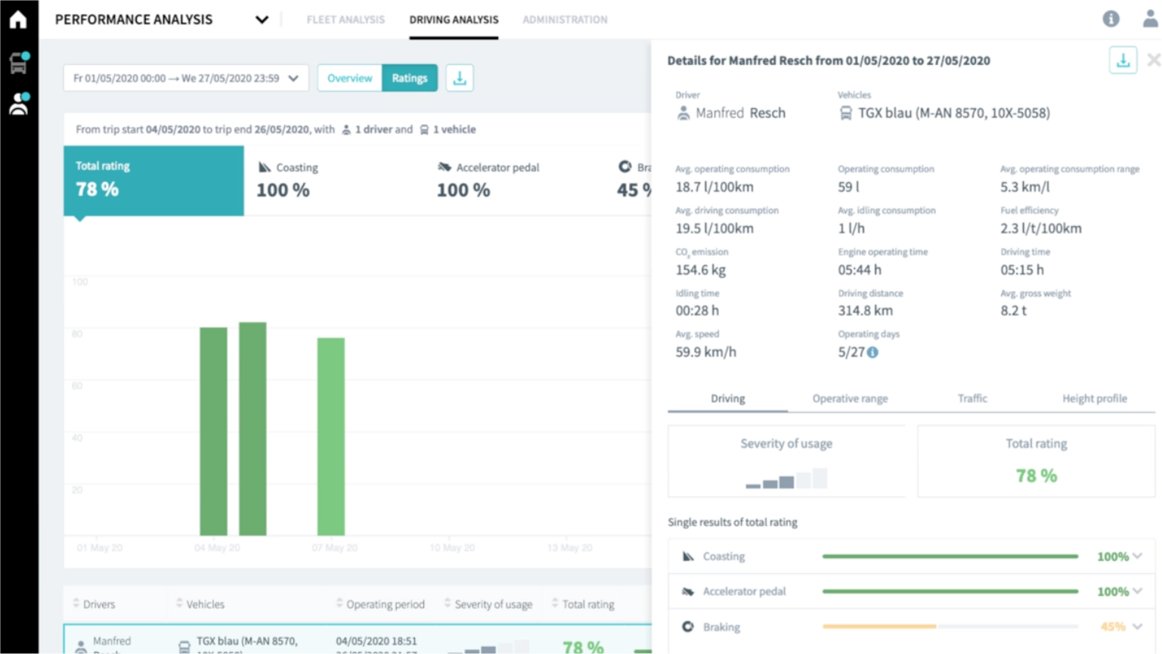Click the download icon beside Ratings

click(x=460, y=78)
